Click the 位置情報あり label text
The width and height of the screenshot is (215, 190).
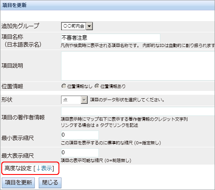pyautogui.click(x=113, y=87)
